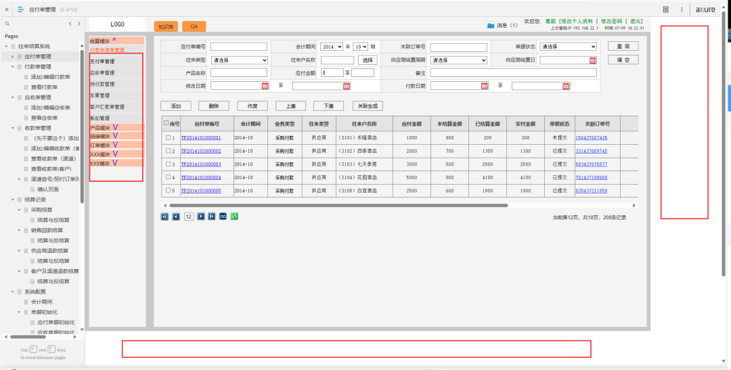Viewport: 731px width, 370px height.
Task: Open calendar for 付款日期 start field
Action: click(x=485, y=86)
